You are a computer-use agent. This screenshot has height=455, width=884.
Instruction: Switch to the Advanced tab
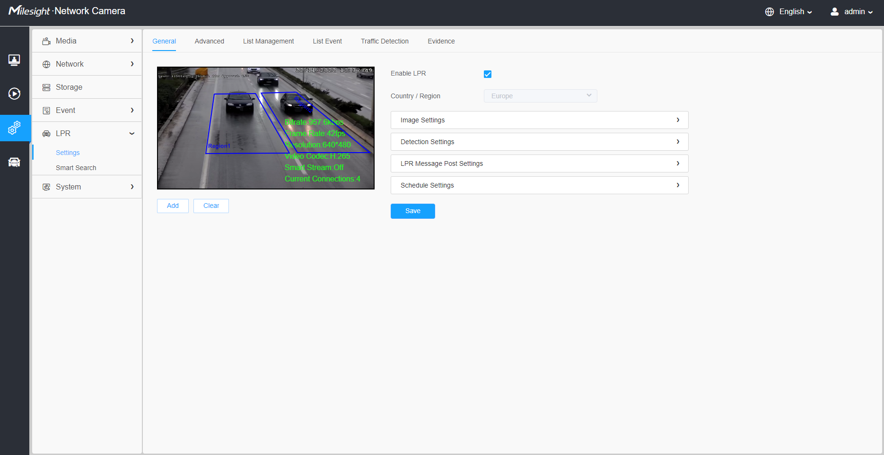210,41
